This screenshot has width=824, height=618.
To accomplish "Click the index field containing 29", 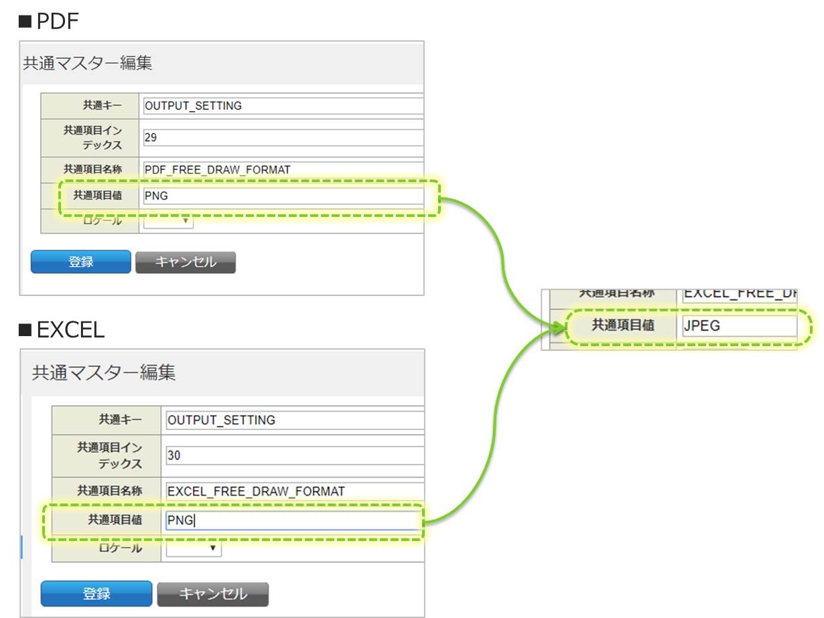I will coord(283,137).
